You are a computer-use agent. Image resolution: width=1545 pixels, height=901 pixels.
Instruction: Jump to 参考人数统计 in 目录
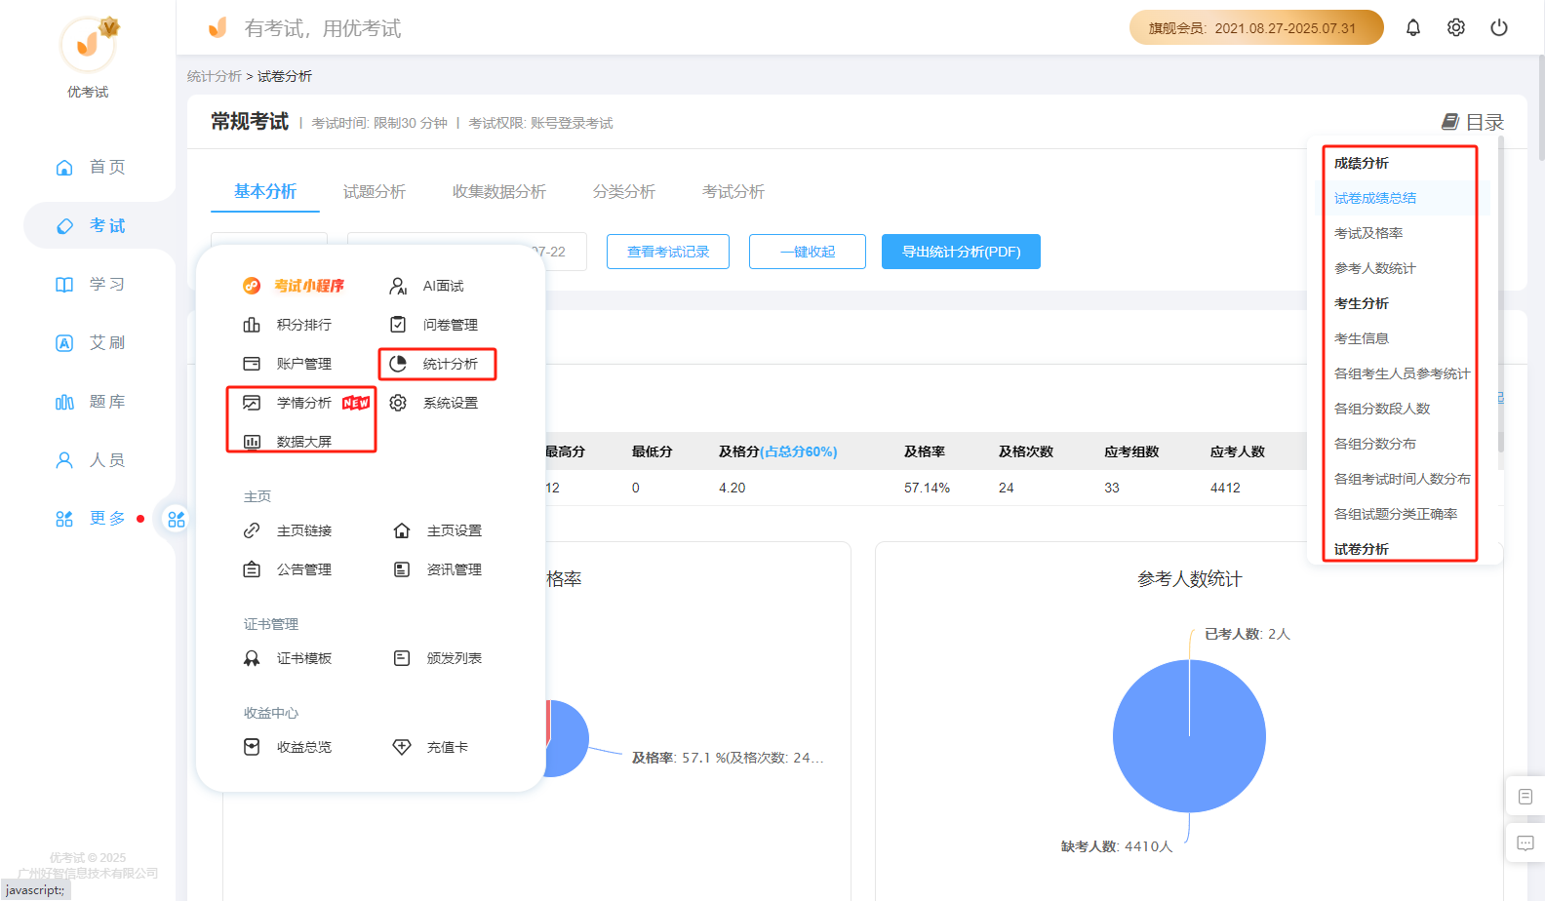[x=1375, y=268]
